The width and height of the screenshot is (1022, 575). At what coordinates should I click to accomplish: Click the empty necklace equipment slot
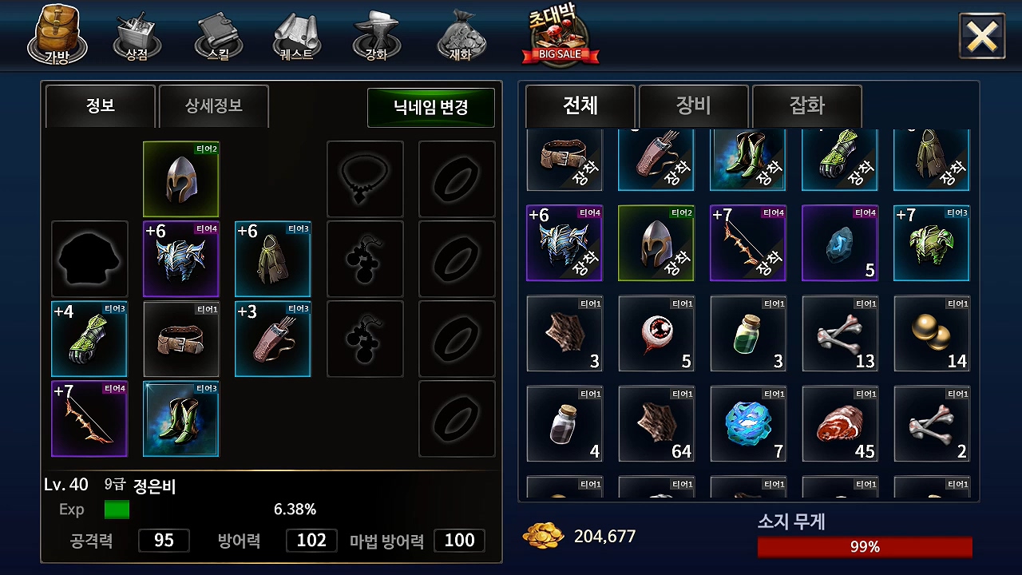365,180
